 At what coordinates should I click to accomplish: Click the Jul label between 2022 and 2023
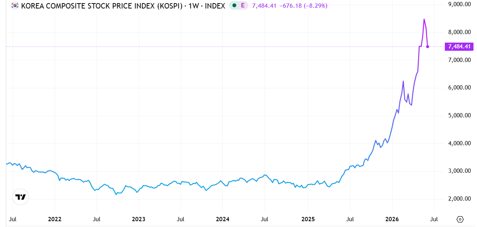(x=96, y=219)
